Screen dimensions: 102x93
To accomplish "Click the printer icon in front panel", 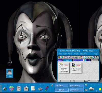I will [x=91, y=89].
